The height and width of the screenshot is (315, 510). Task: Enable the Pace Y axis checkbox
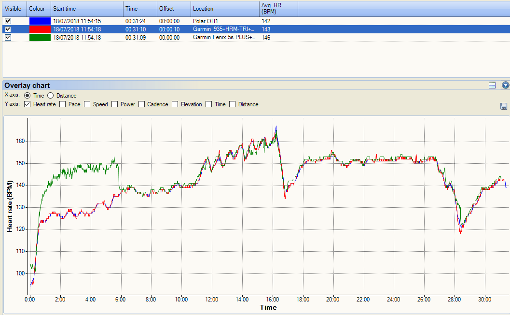63,104
